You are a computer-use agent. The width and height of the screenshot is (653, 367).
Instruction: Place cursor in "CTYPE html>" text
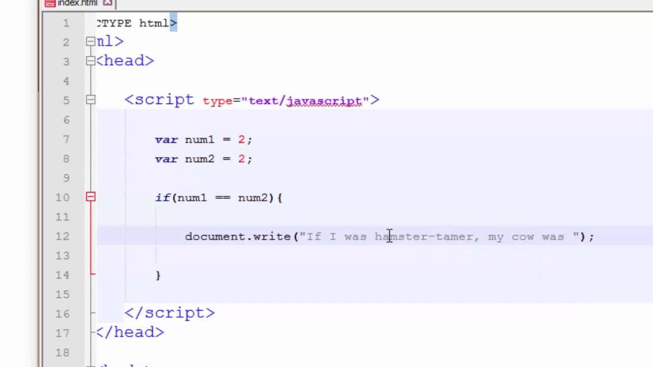(x=136, y=23)
